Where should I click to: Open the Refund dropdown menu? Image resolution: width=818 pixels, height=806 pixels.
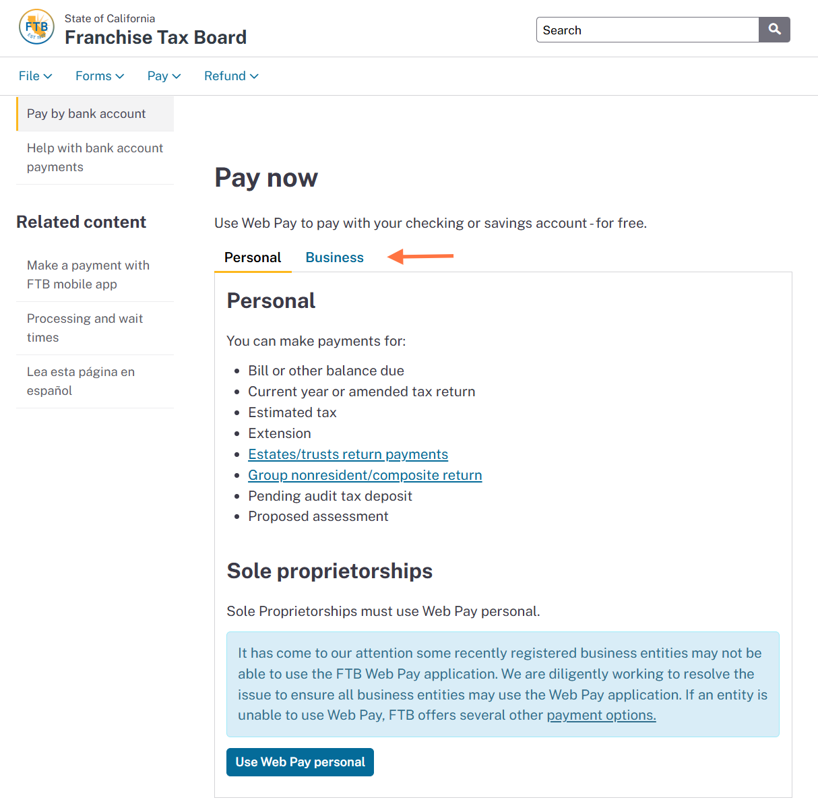pyautogui.click(x=231, y=76)
